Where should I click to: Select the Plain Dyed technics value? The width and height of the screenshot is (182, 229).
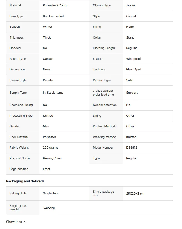click(x=134, y=69)
